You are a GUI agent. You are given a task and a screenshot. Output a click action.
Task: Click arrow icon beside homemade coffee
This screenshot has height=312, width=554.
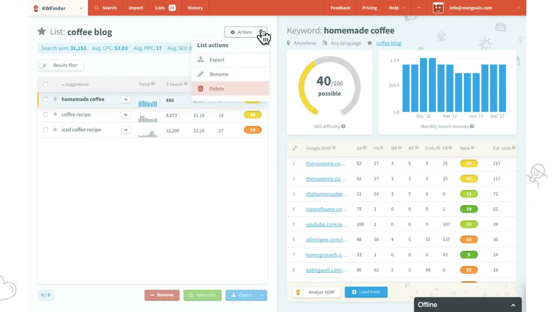click(126, 100)
